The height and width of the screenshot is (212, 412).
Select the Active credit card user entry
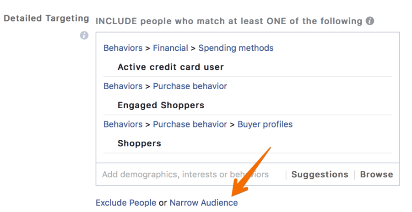171,67
